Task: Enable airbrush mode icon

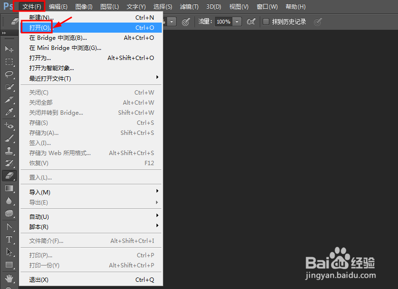Action: 251,22
